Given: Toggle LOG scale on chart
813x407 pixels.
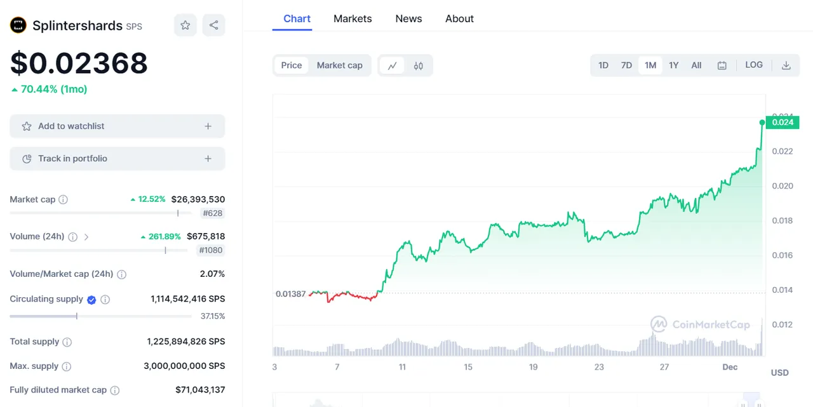Looking at the screenshot, I should 754,65.
